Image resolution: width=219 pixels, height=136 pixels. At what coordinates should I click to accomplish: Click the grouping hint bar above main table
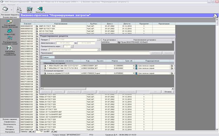pyautogui.click(x=41, y=20)
